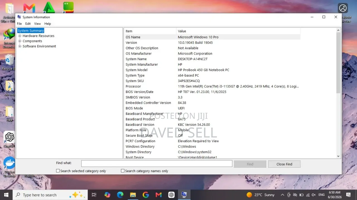Open the weather widget showing 23°C Sunny
Screen dimensions: 357x200
click(261, 195)
